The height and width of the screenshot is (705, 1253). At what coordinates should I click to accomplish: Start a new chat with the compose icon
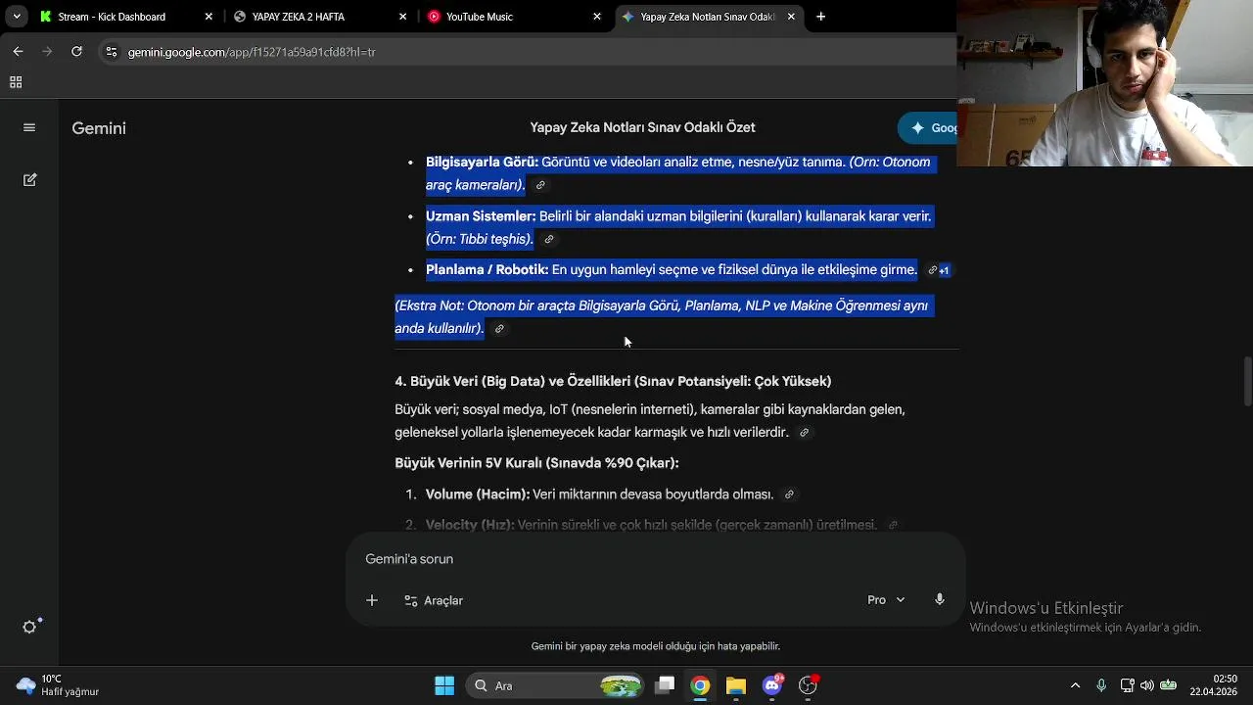29,180
